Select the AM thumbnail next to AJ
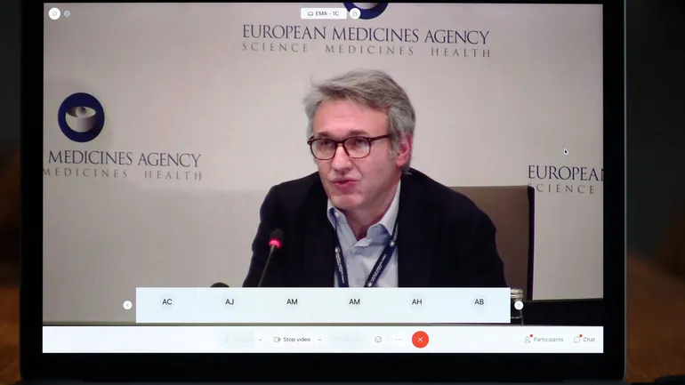Screen dimensions: 685x385 coord(292,302)
